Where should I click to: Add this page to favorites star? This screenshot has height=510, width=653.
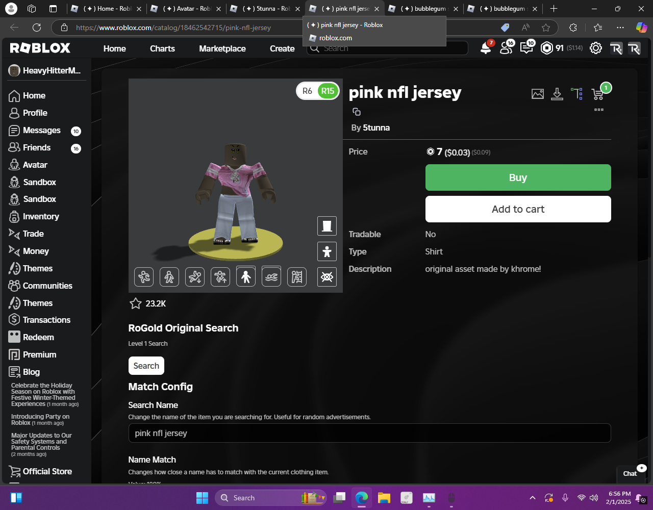pos(546,28)
